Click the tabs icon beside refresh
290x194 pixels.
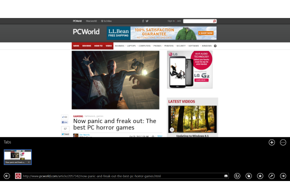[x=248, y=176]
